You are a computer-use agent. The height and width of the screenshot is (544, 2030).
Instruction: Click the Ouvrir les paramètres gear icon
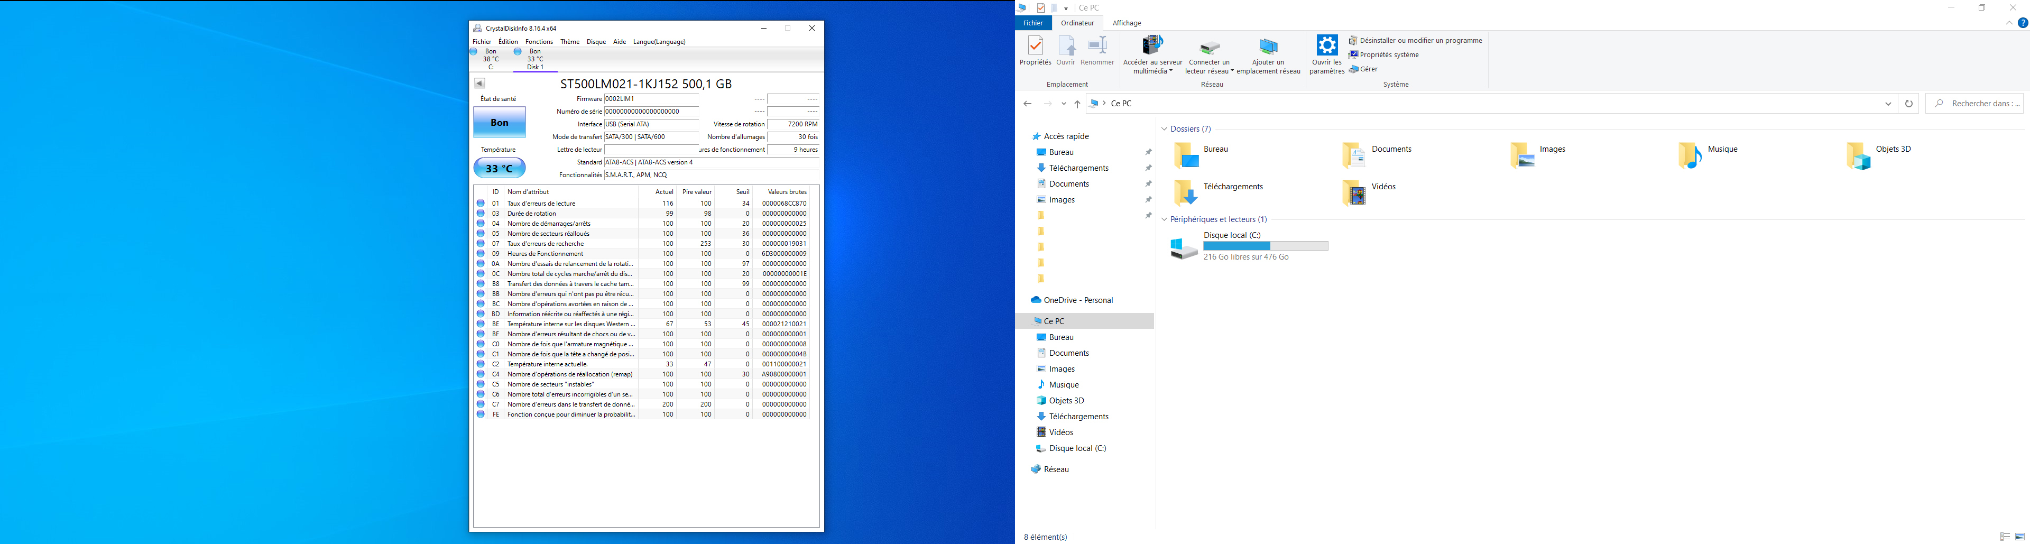[1327, 45]
